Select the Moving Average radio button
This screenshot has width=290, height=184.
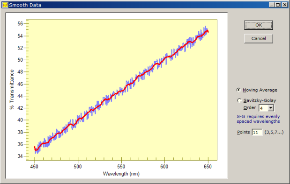pyautogui.click(x=239, y=90)
